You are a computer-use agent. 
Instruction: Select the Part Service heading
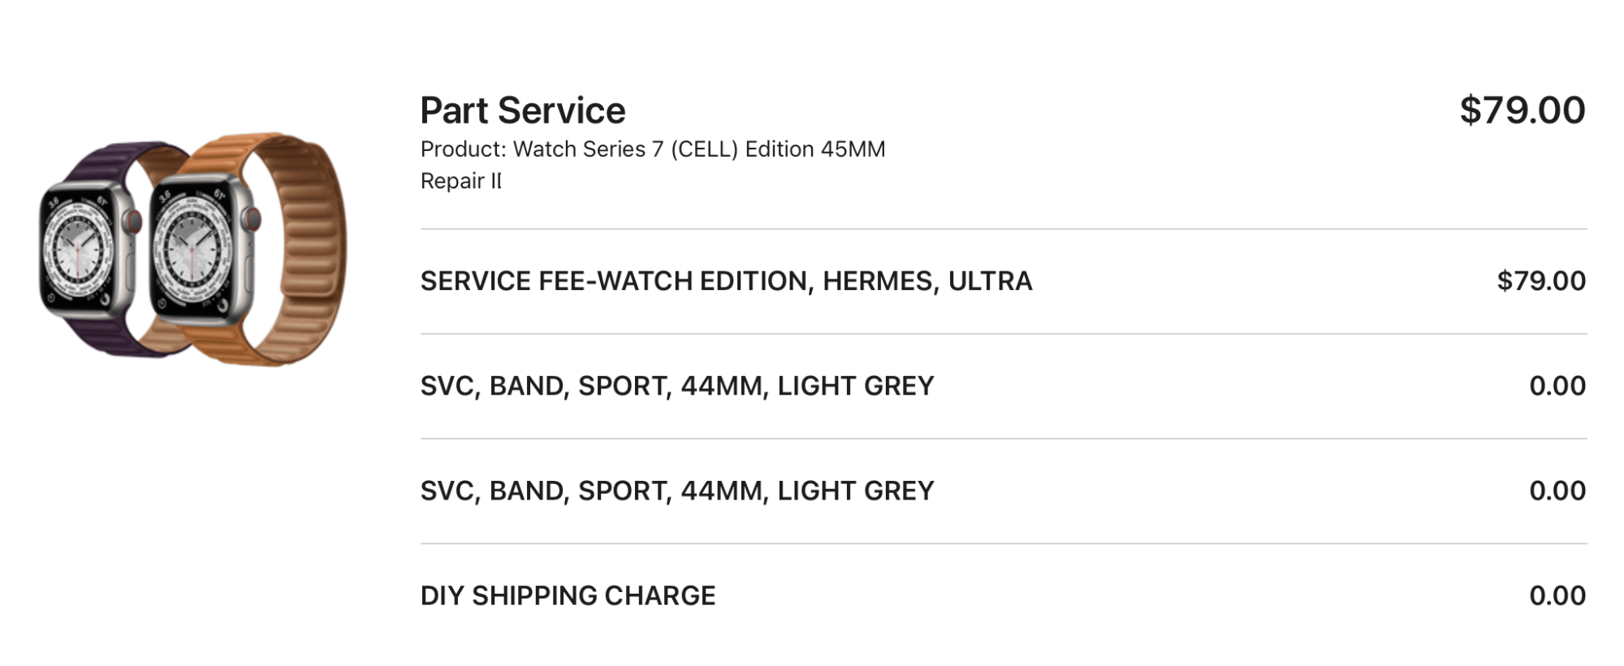(522, 110)
